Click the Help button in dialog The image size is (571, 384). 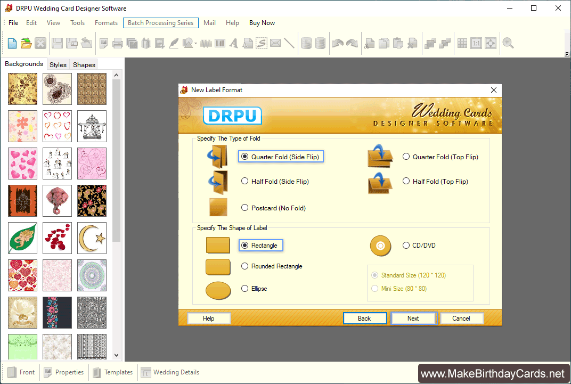click(x=209, y=318)
